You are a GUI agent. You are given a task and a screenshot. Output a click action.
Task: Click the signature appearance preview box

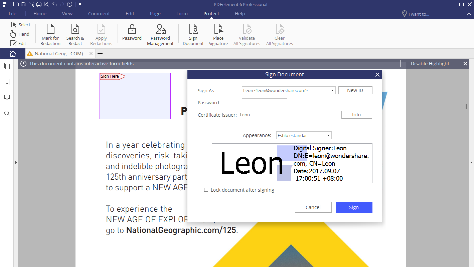coord(292,163)
